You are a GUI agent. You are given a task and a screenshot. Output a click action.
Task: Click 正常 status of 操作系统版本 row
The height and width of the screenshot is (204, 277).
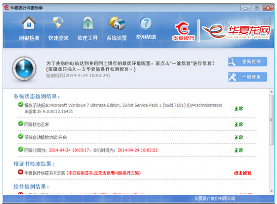click(x=239, y=108)
